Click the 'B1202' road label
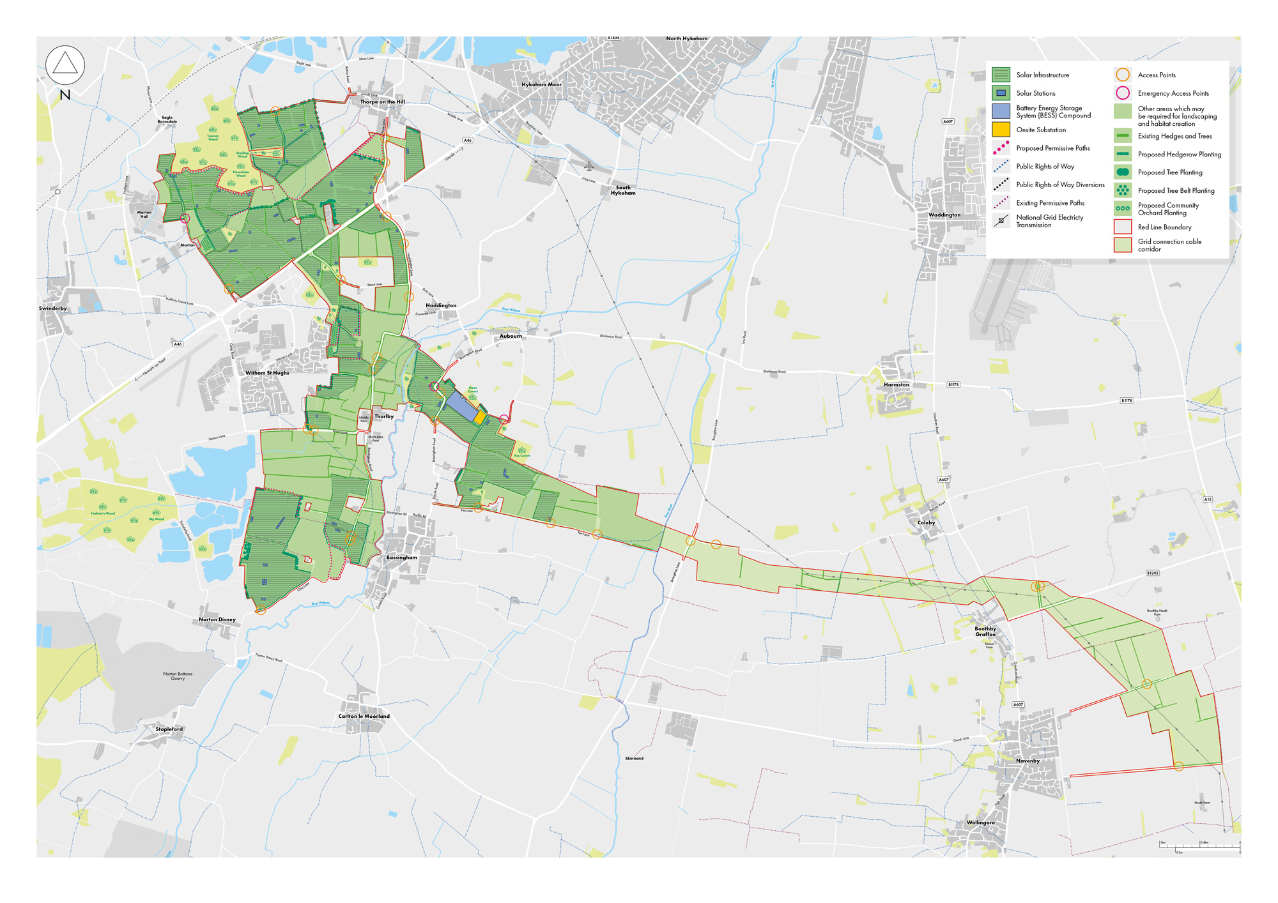The width and height of the screenshot is (1278, 903). tap(1152, 573)
